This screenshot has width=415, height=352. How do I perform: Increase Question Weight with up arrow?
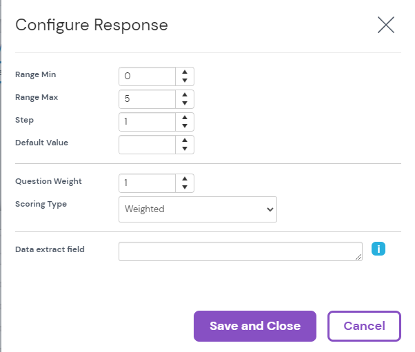185,178
